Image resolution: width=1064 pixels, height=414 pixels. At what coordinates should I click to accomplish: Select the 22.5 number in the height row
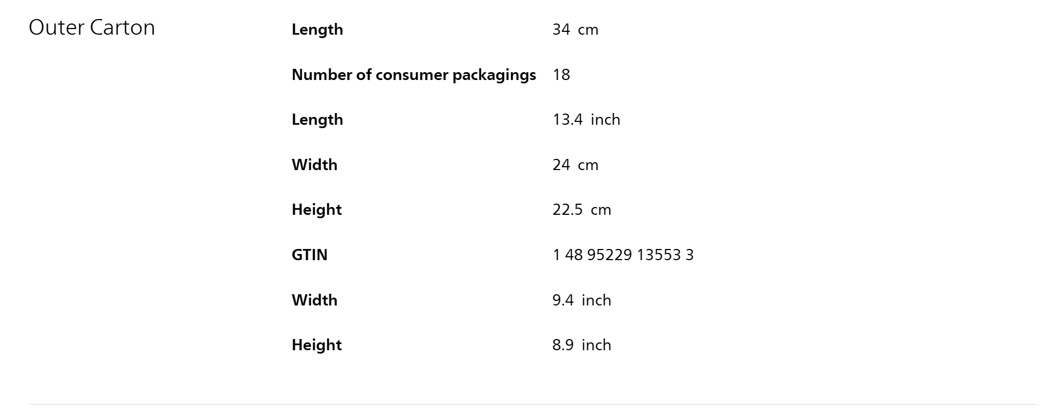tap(567, 210)
